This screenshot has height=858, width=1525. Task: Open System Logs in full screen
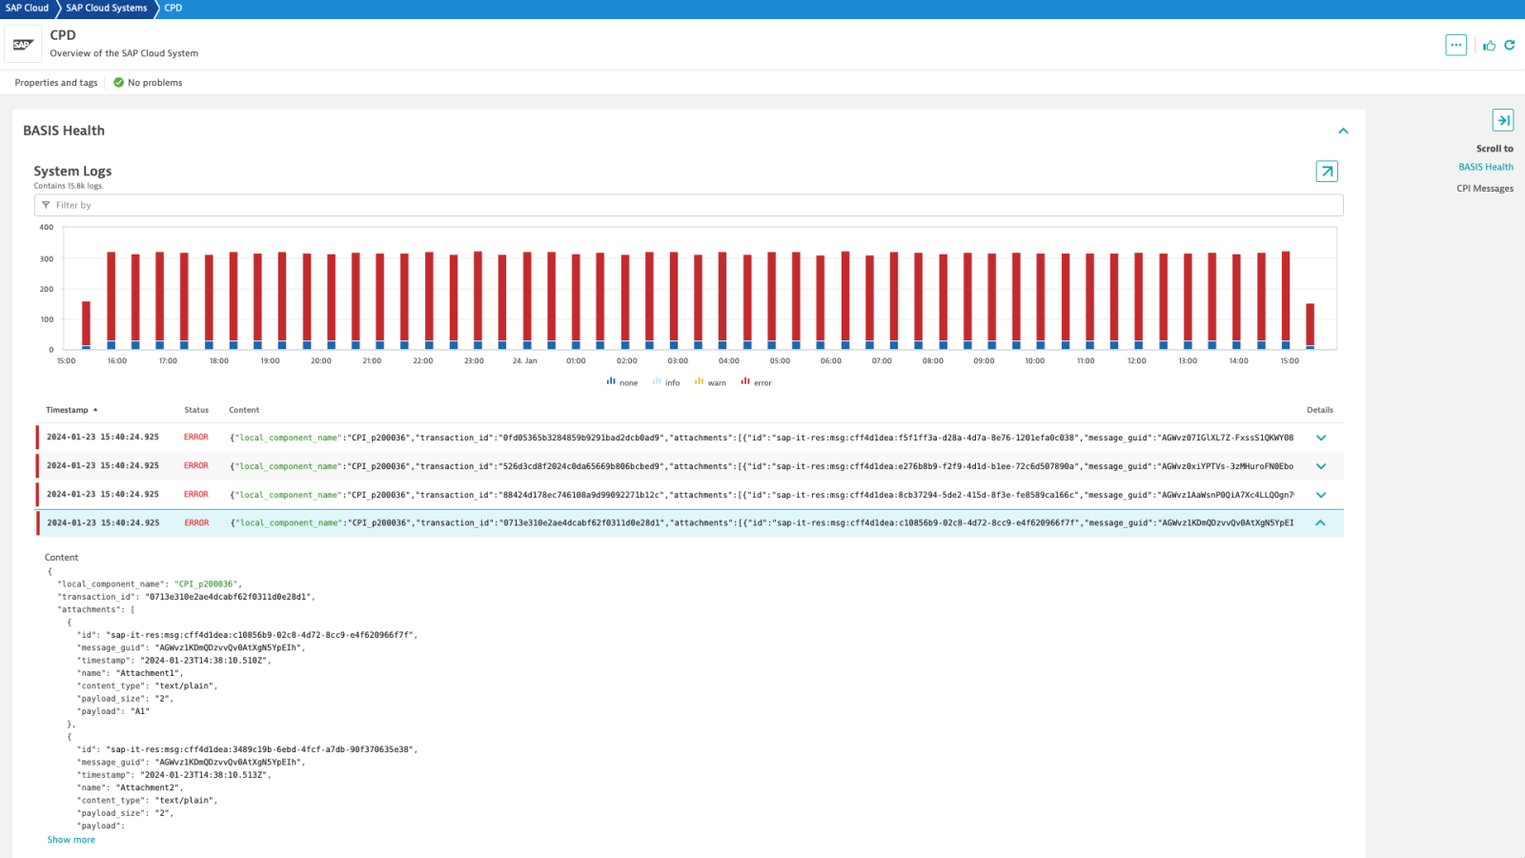click(x=1326, y=172)
